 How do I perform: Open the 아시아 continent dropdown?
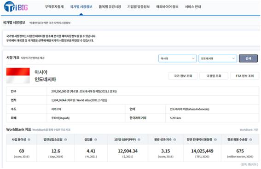coord(177,58)
